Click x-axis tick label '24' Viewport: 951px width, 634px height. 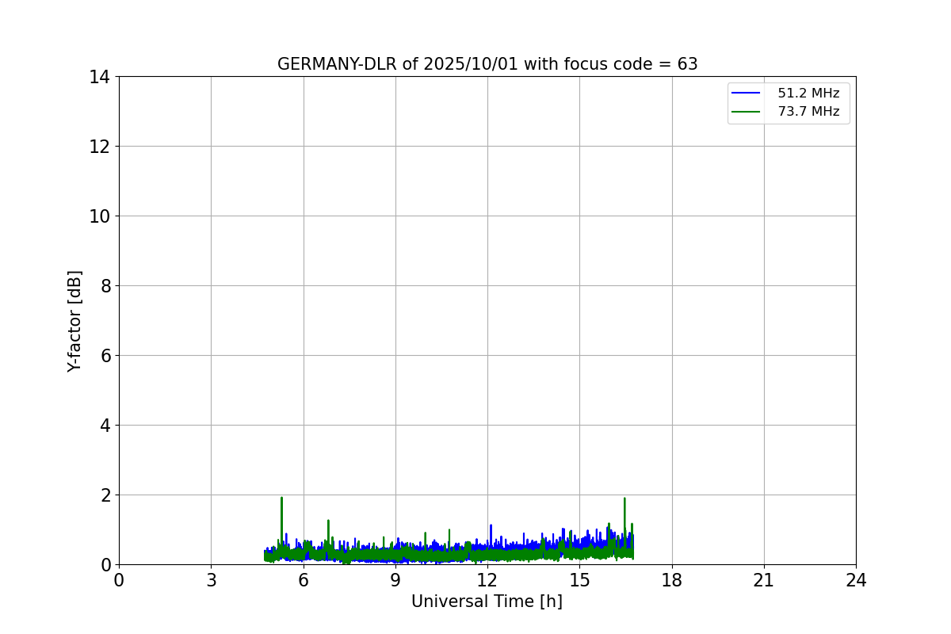tap(856, 580)
